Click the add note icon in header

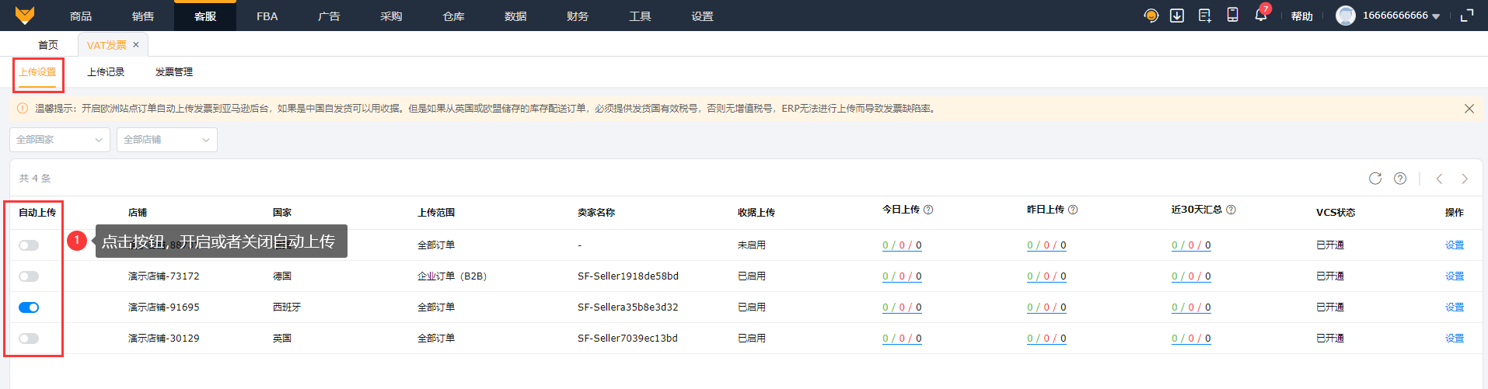coord(1205,16)
